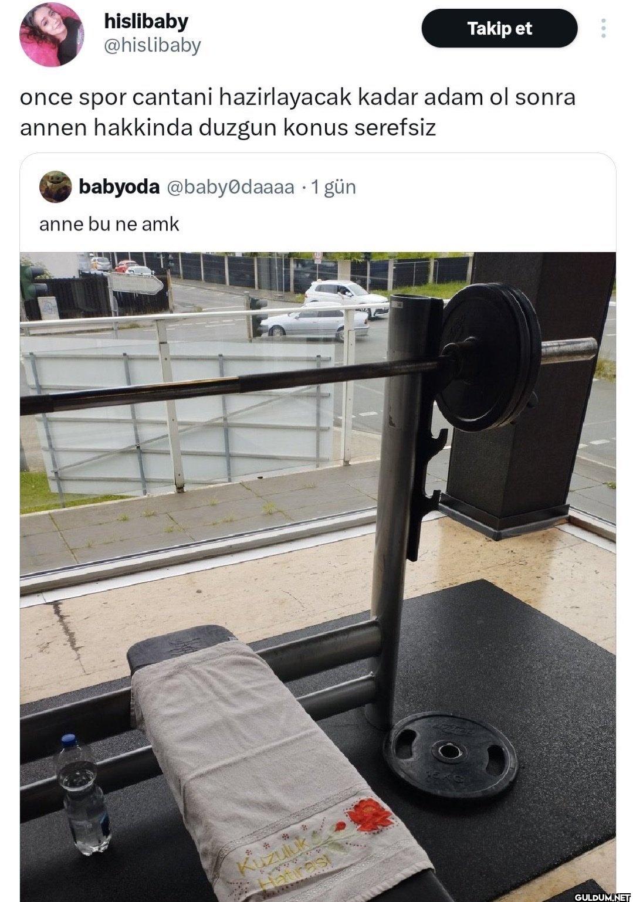Open babyoda's avatar in quoted tweet
Screen dimensions: 633x902
[56, 187]
